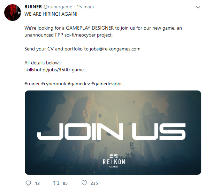The width and height of the screenshot is (205, 189).
Task: Click the 12 replies count
Action: pyautogui.click(x=37, y=183)
